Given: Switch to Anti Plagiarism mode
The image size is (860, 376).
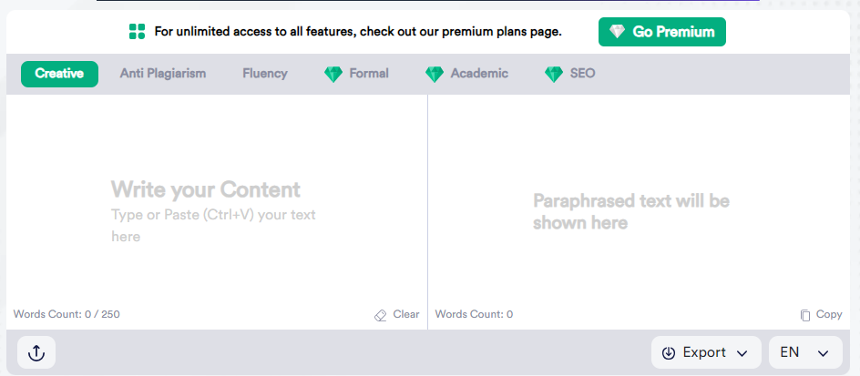Looking at the screenshot, I should pyautogui.click(x=163, y=74).
